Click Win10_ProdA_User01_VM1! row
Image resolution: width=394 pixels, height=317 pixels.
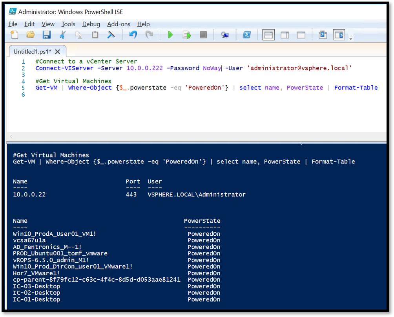(54, 234)
